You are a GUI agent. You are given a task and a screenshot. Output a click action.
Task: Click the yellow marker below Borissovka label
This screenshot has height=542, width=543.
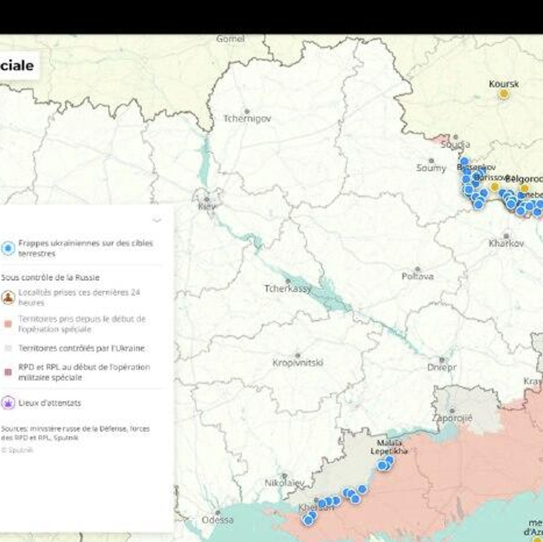click(x=494, y=187)
